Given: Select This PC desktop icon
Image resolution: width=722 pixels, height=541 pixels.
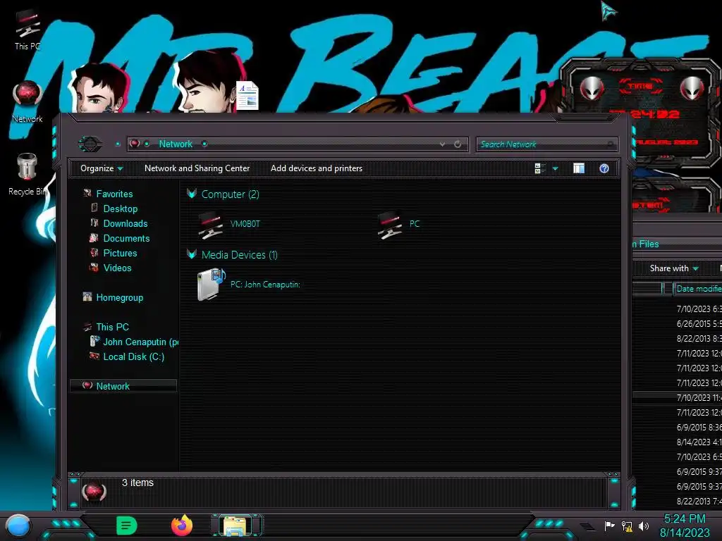Looking at the screenshot, I should pyautogui.click(x=27, y=30).
